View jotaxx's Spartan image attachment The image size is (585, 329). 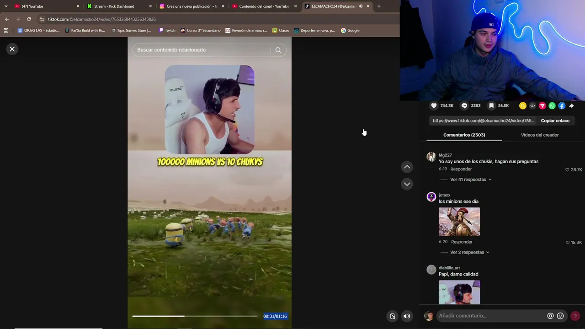click(459, 222)
